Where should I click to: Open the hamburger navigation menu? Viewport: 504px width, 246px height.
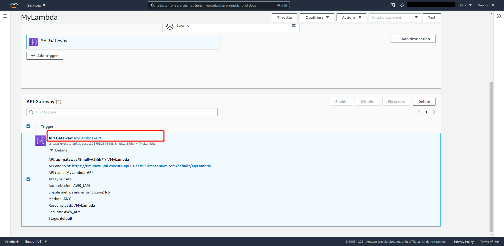5,16
